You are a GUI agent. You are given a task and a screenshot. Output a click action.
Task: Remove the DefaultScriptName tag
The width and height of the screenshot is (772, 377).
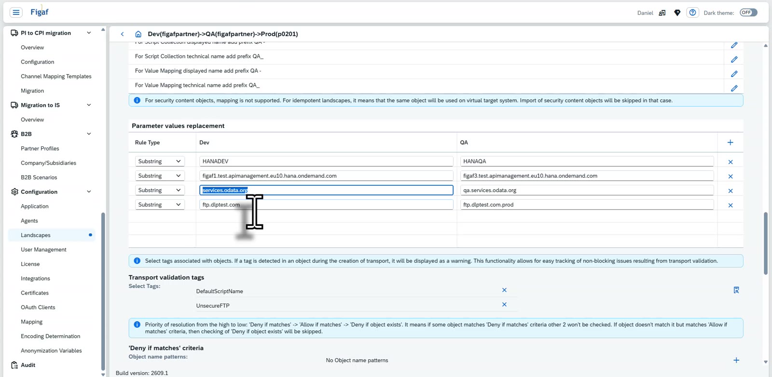point(504,290)
